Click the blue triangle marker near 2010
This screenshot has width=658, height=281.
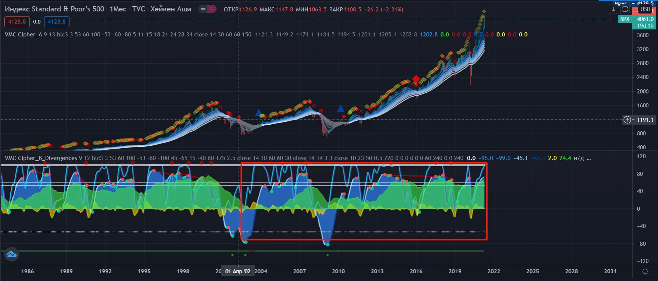tap(341, 109)
